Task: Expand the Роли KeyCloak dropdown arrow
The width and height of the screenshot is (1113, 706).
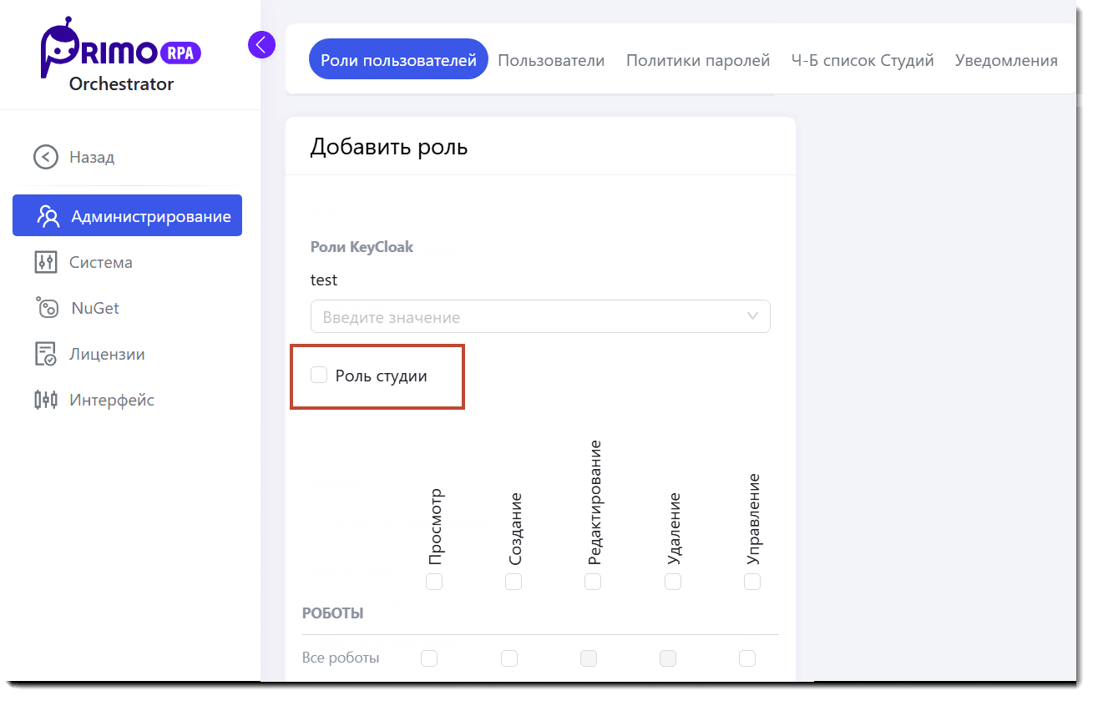Action: point(752,316)
